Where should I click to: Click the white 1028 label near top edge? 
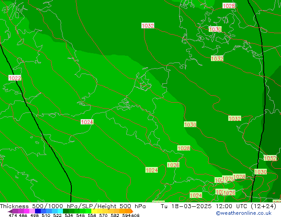pos(229,6)
